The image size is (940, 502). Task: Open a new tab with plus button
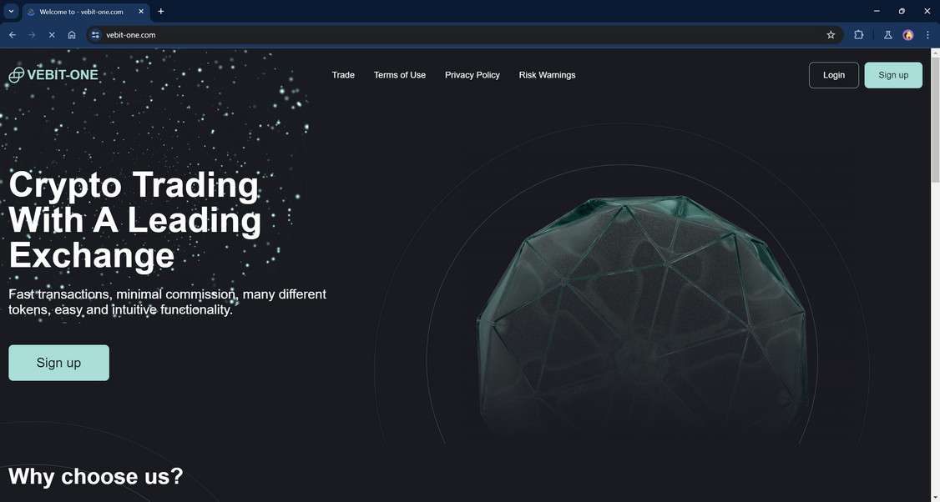tap(160, 12)
